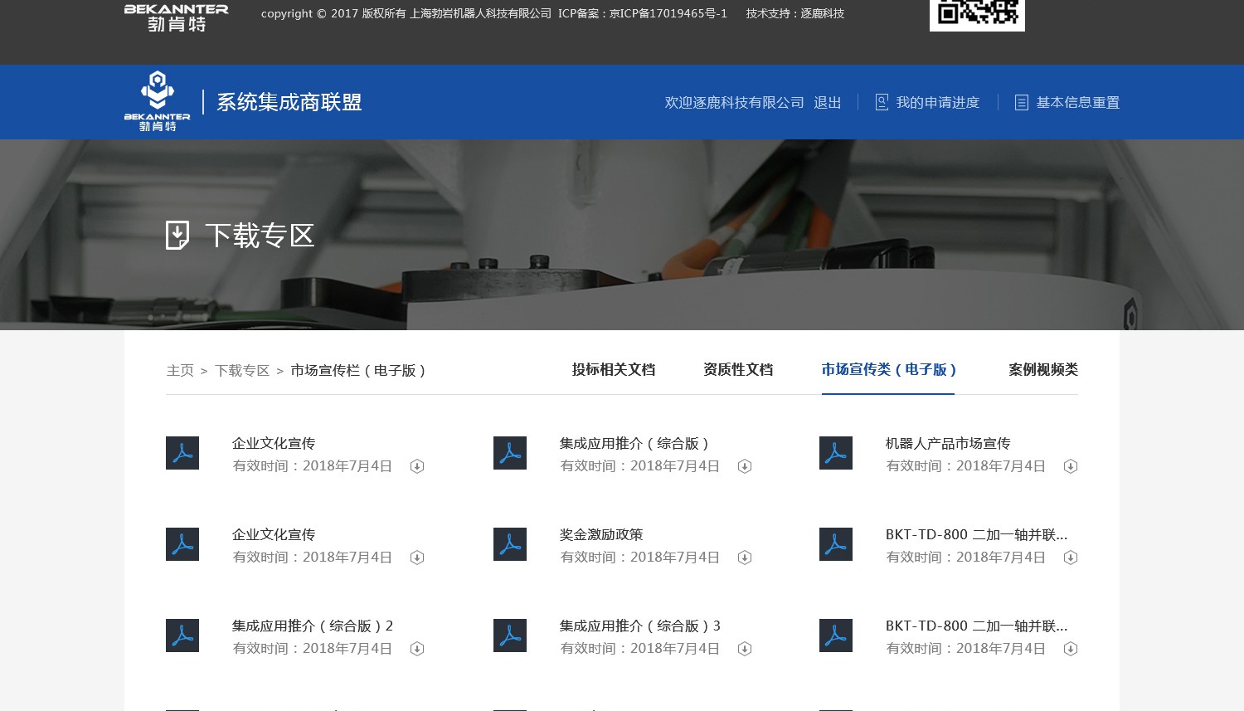Open 下载专区 breadcrumb link
The width and height of the screenshot is (1244, 711).
[x=242, y=371]
